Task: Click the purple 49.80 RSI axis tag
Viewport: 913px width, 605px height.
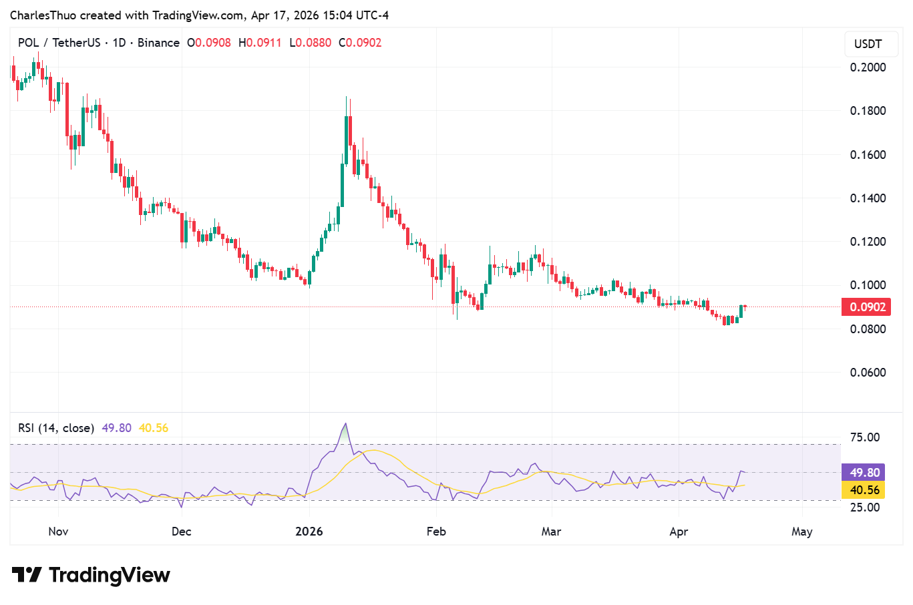Action: coord(864,472)
